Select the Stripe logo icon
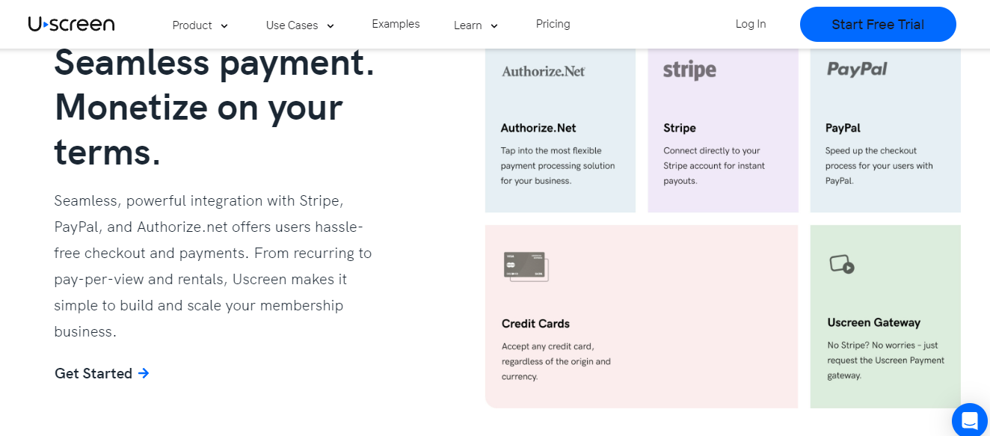Viewport: 990px width, 436px height. click(x=687, y=70)
